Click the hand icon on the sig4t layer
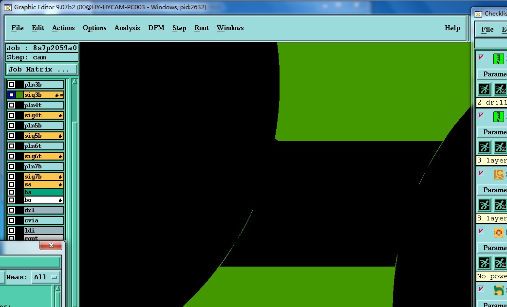Image resolution: width=507 pixels, height=307 pixels. tap(60, 116)
